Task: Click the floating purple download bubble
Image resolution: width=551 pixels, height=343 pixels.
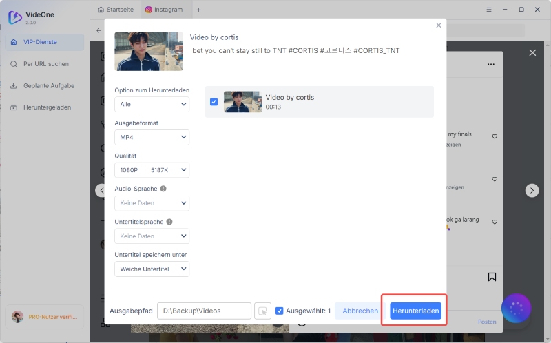Action: [x=516, y=308]
